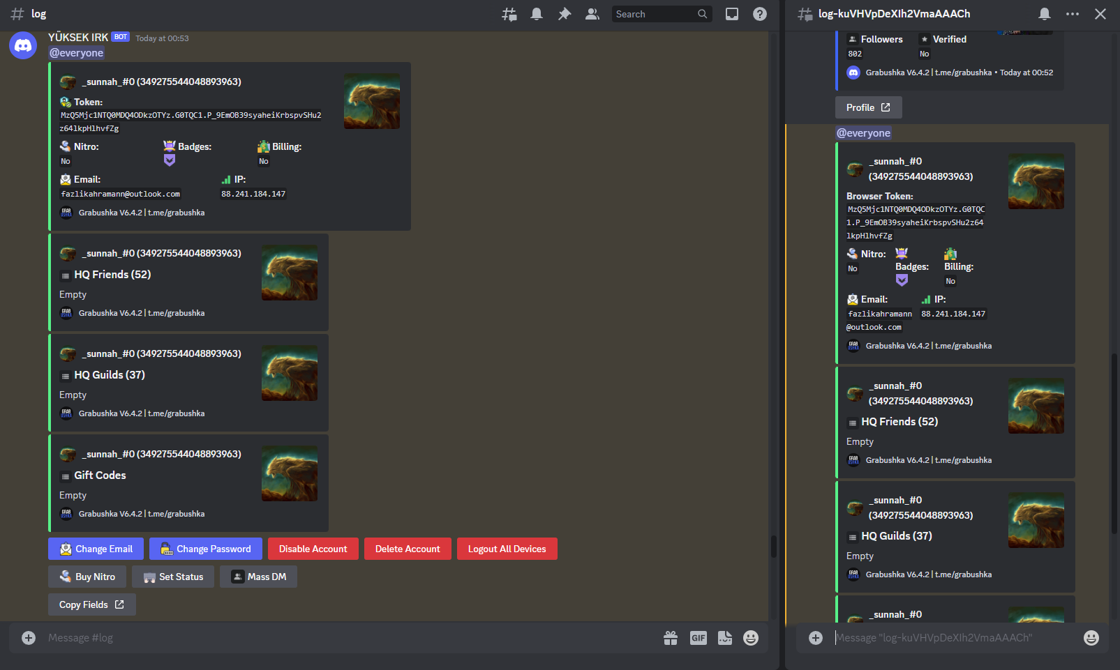Image resolution: width=1120 pixels, height=670 pixels.
Task: Click the hash icon beside the log channel name
Action: pyautogui.click(x=17, y=14)
